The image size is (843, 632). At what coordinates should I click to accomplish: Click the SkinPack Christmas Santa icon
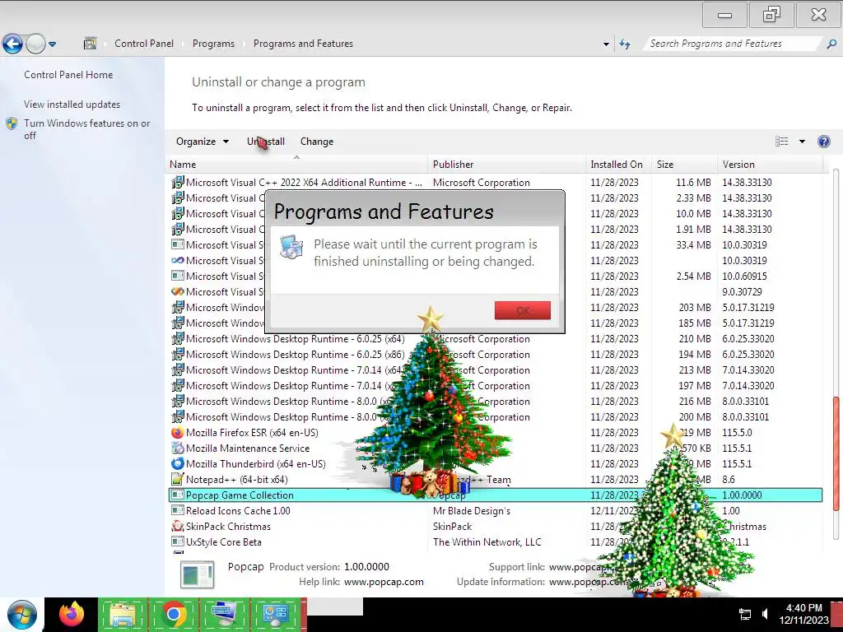[x=178, y=527]
